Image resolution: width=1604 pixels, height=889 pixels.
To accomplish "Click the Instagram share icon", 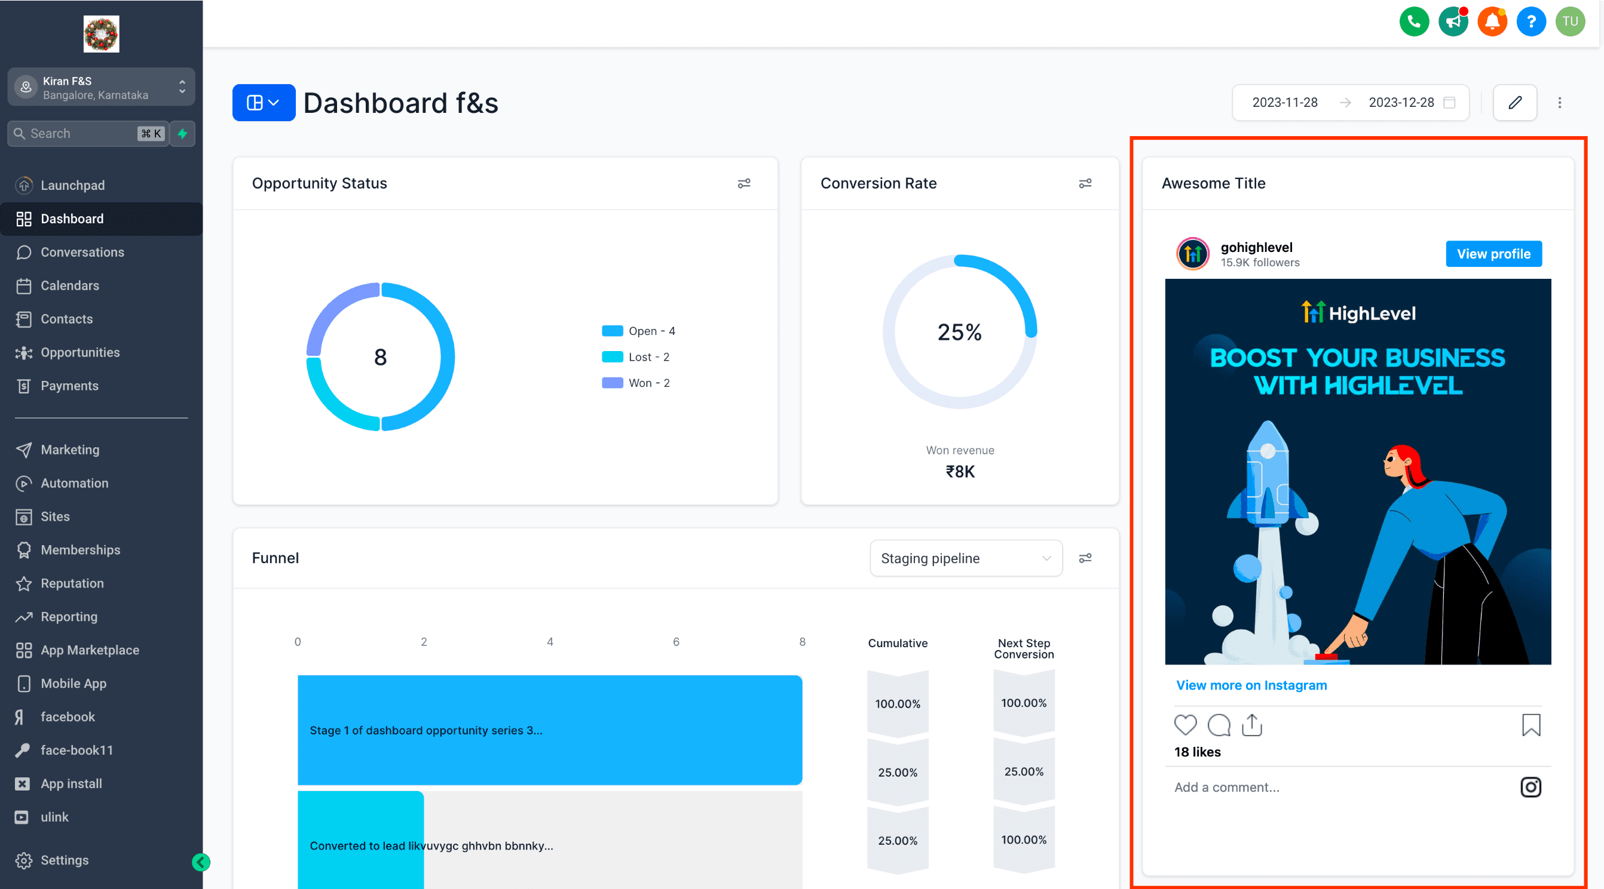I will click(x=1252, y=725).
